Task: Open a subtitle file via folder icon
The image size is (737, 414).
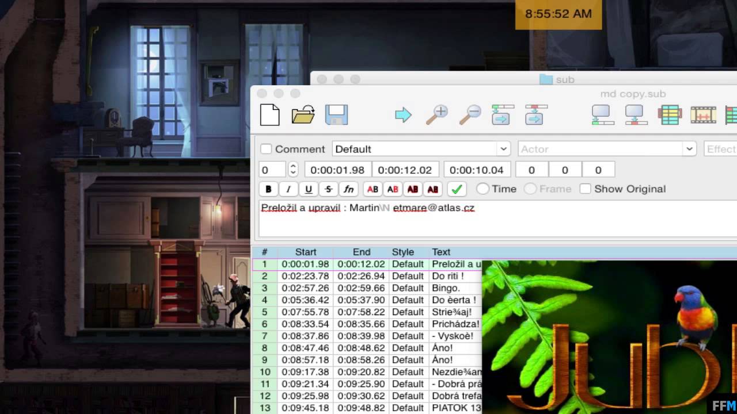Action: click(303, 115)
